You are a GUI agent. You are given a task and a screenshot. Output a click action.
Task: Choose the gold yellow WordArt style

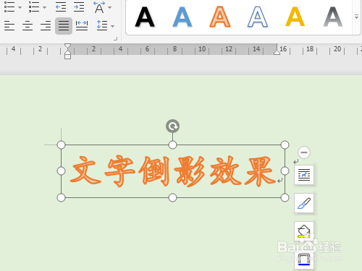click(295, 17)
